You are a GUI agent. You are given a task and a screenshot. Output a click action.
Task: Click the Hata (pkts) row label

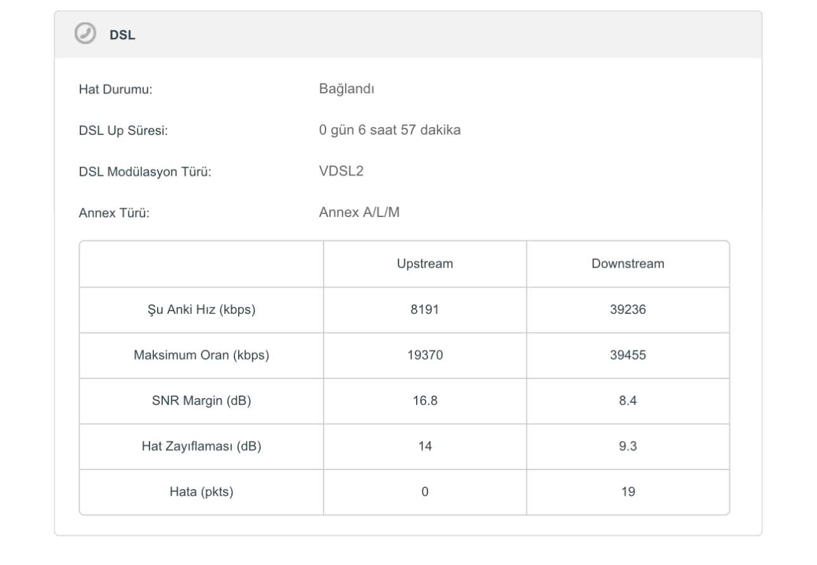pyautogui.click(x=201, y=492)
